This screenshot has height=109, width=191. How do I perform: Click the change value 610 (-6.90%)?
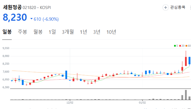(46, 19)
